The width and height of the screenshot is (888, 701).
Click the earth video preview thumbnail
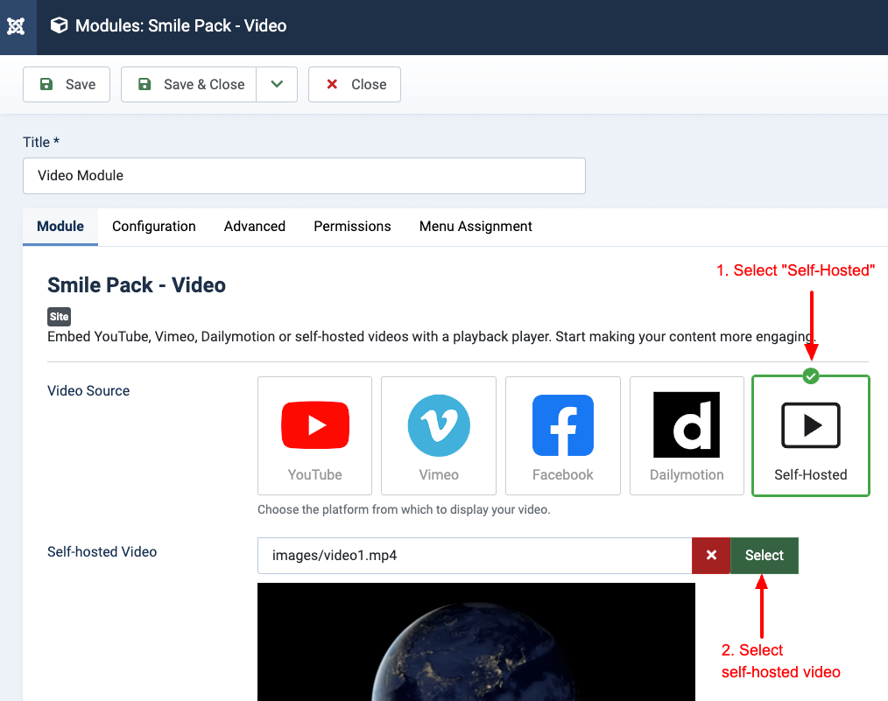point(476,641)
